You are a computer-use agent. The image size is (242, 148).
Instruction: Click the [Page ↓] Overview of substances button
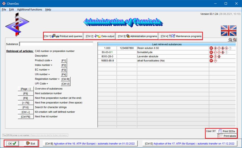click(26, 89)
